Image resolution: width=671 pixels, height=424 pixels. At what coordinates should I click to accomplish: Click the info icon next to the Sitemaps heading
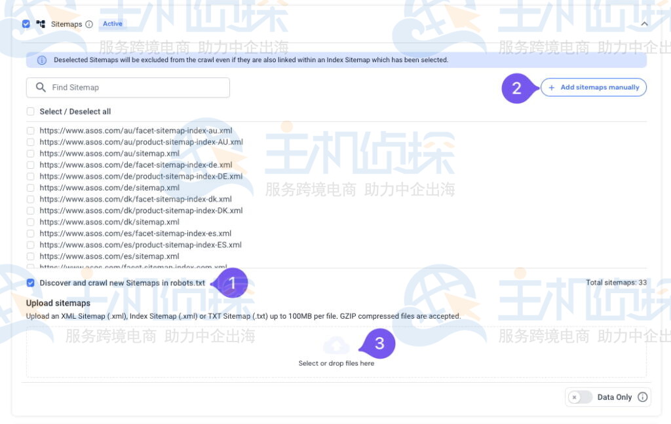(x=88, y=24)
